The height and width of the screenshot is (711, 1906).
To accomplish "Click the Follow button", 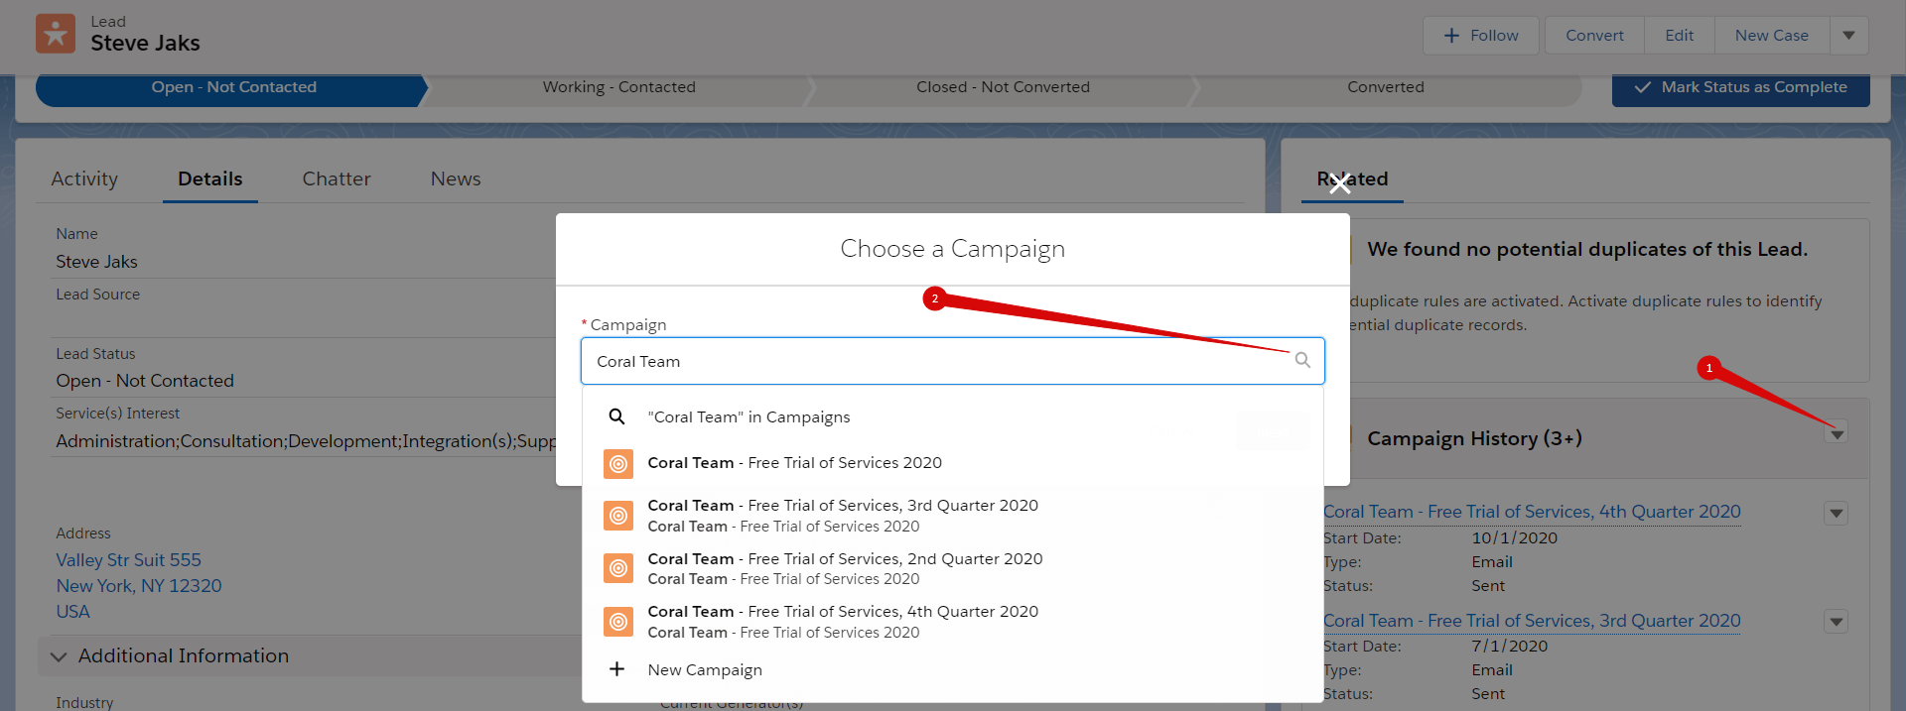I will coord(1481,36).
